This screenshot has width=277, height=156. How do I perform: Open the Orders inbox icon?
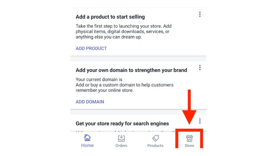122,138
